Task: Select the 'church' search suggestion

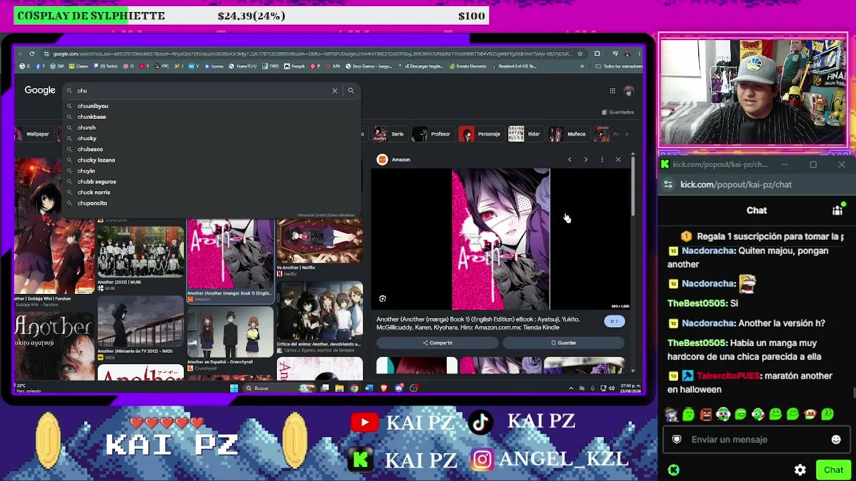Action: coord(86,128)
